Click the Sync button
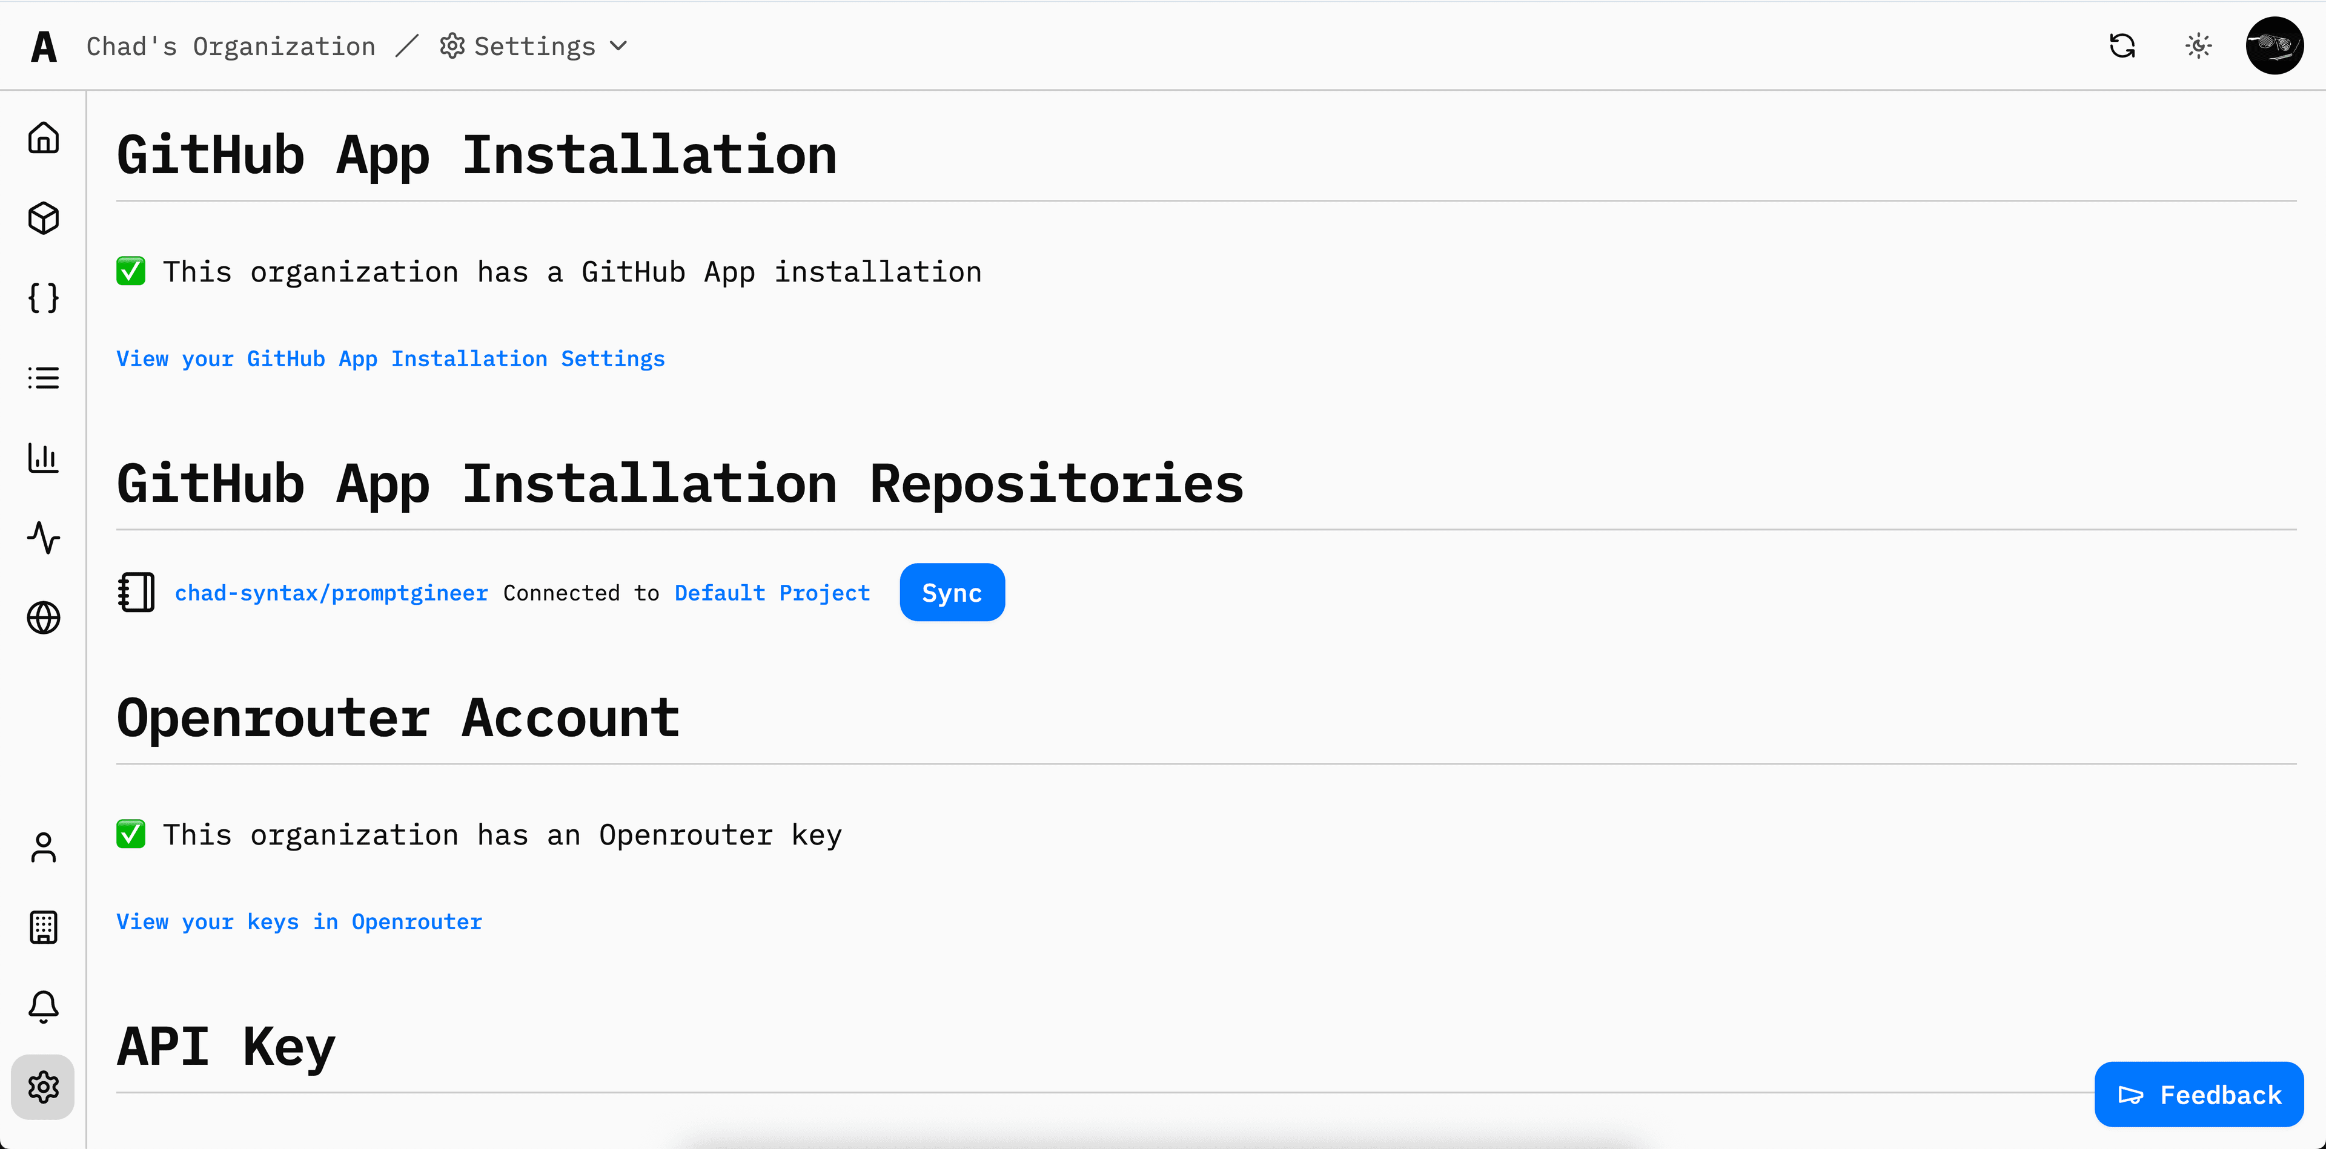Screen dimensions: 2326x1149 point(952,593)
